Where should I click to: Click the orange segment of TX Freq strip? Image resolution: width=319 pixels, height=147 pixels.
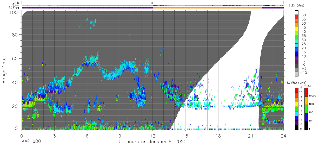207,8
